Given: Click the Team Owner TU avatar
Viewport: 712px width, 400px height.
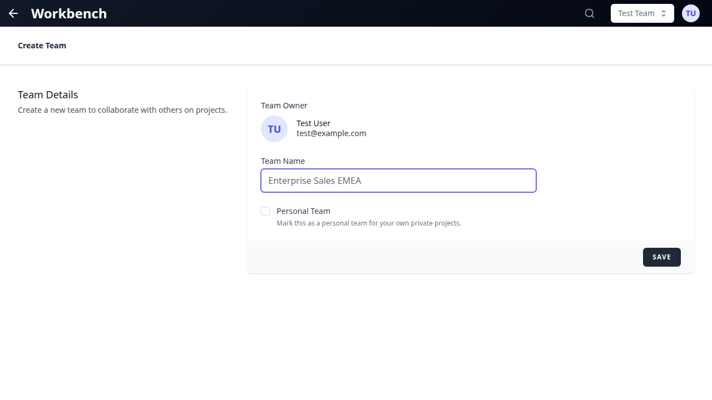Looking at the screenshot, I should [274, 129].
